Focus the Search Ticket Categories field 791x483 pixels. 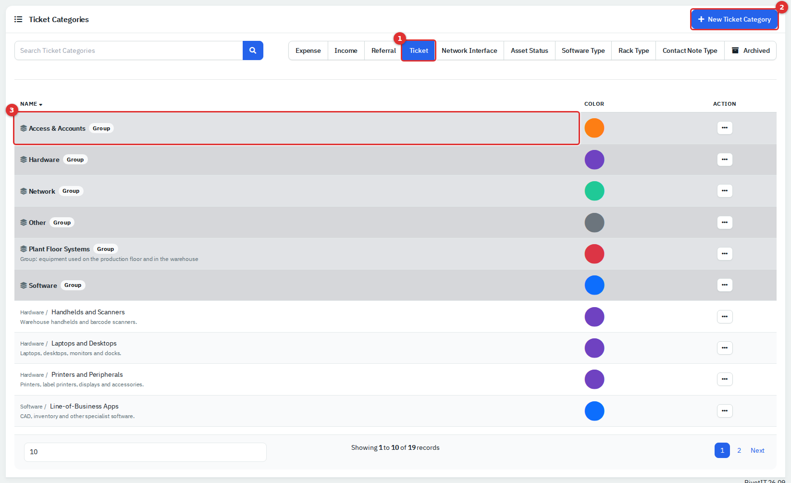pyautogui.click(x=129, y=50)
